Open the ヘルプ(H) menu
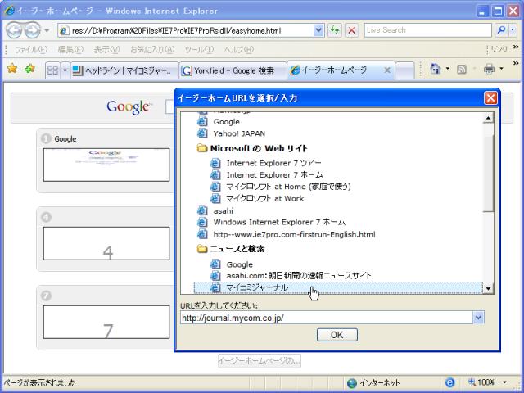This screenshot has height=393, width=524. (239, 49)
